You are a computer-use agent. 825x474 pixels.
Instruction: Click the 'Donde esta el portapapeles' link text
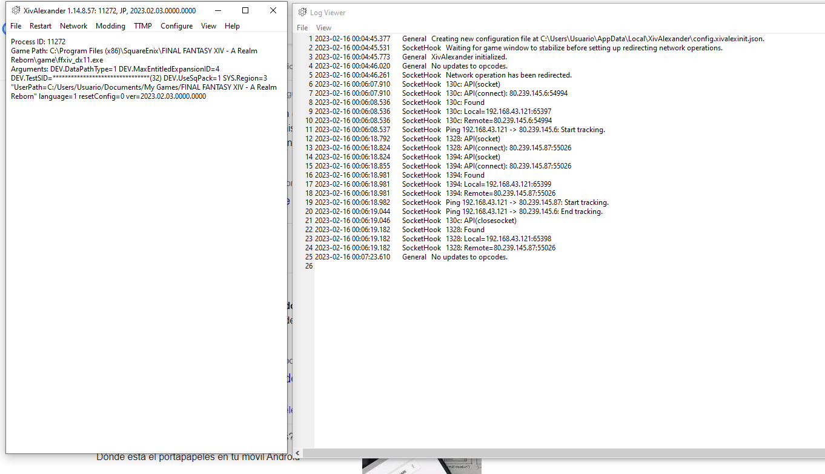coord(195,456)
